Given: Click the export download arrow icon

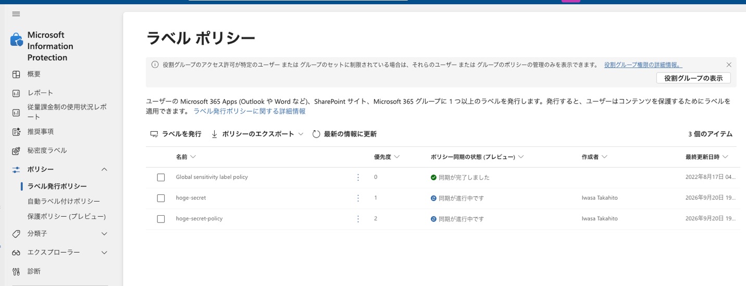Looking at the screenshot, I should point(214,134).
